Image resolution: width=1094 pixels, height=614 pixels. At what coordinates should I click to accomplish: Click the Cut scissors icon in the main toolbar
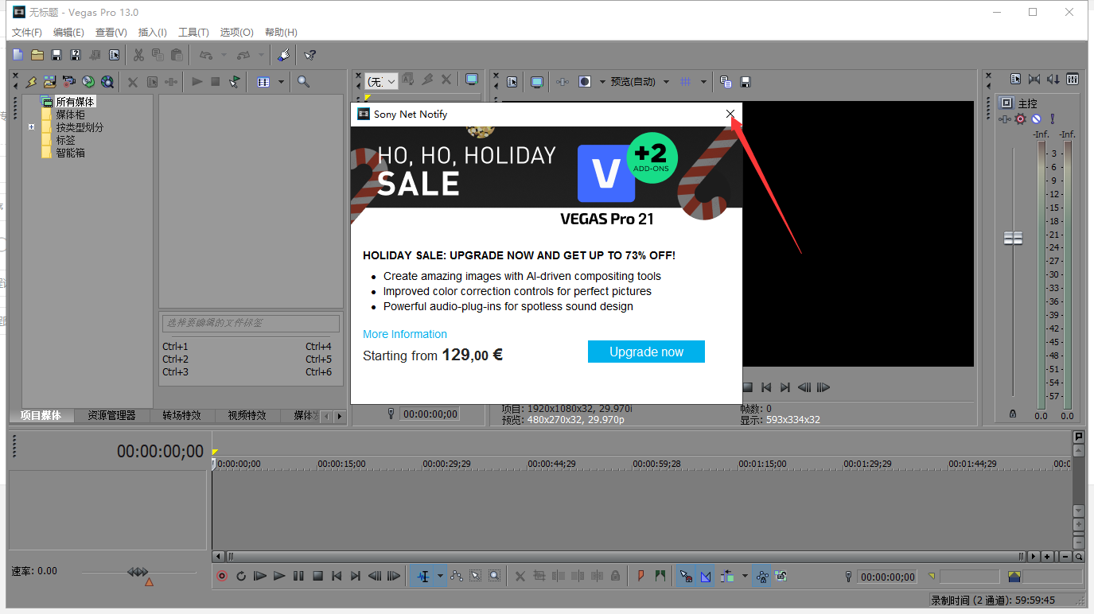coord(138,55)
